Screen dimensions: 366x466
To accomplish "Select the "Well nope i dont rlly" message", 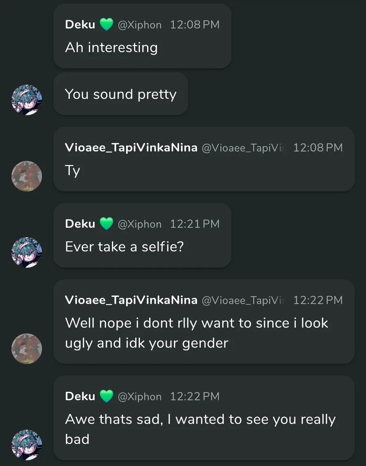I will 196,333.
